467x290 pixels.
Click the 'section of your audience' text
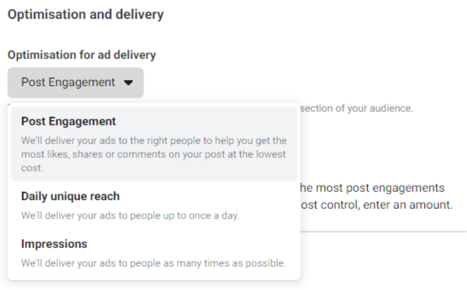[x=357, y=108]
